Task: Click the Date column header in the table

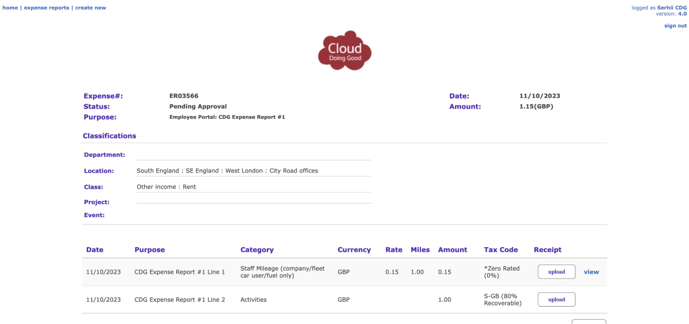Action: (x=95, y=250)
